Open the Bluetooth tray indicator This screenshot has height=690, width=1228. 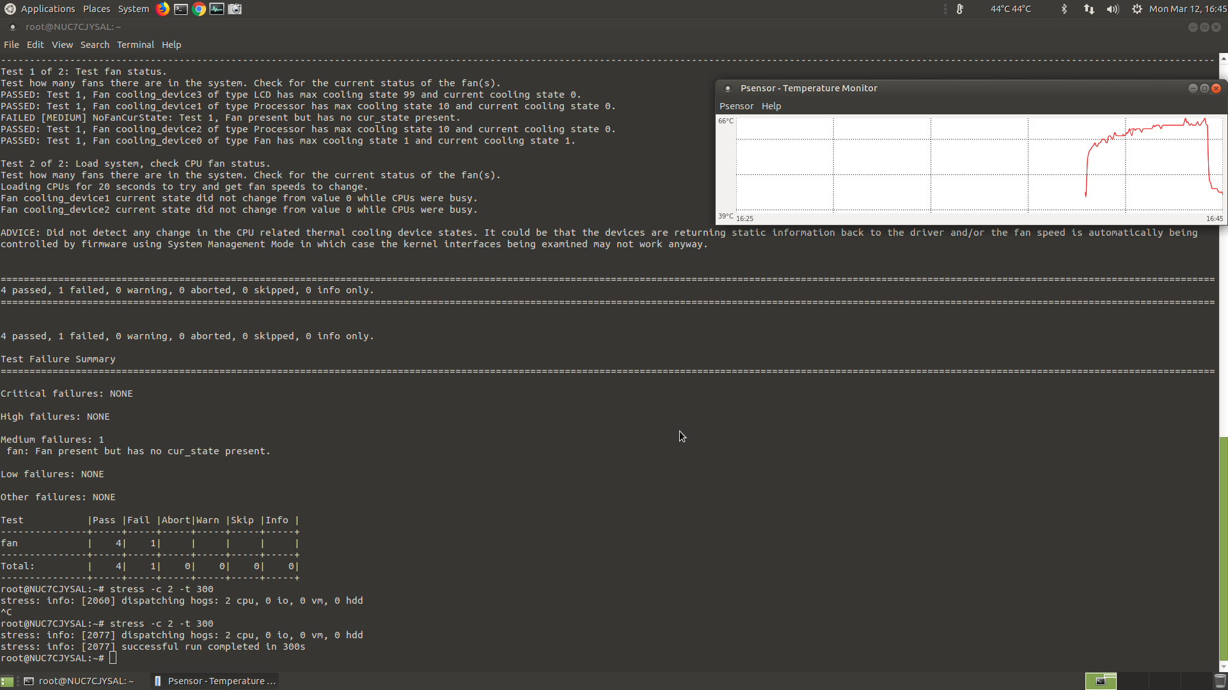[x=1064, y=9]
